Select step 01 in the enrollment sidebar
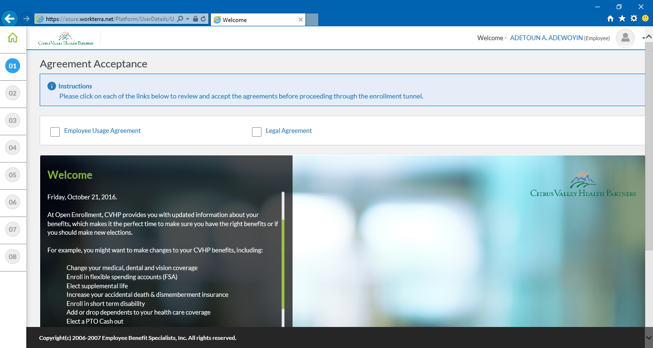 12,66
